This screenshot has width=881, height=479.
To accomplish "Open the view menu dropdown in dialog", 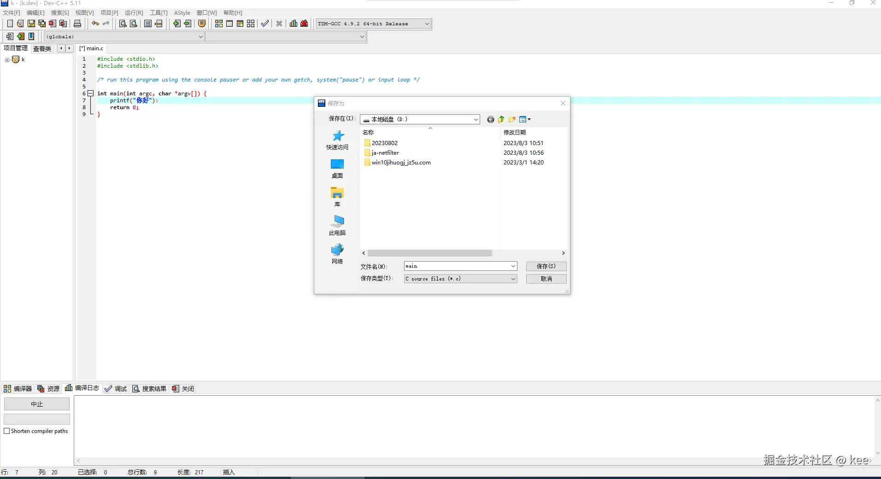I will click(x=525, y=119).
